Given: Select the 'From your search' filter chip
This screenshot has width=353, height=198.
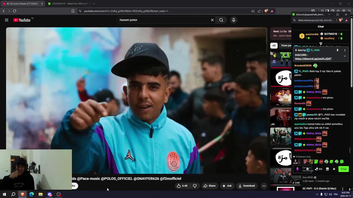Looking at the screenshot, I should 285,45.
